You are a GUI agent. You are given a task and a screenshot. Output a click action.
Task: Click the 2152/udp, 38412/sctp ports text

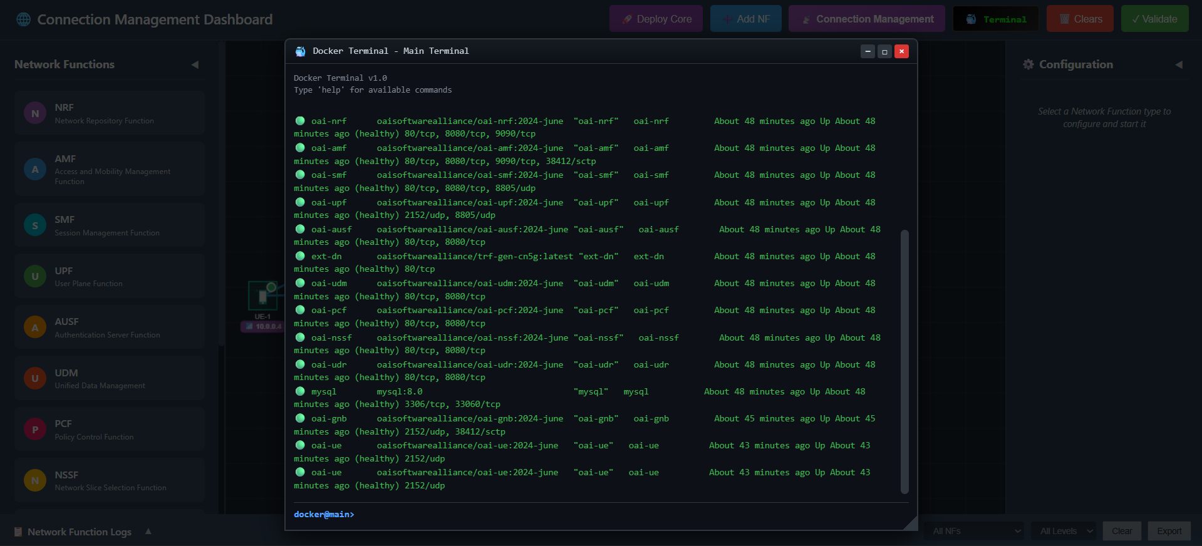(x=455, y=431)
